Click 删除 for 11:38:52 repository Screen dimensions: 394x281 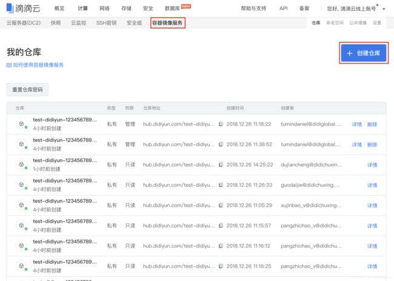click(x=372, y=144)
